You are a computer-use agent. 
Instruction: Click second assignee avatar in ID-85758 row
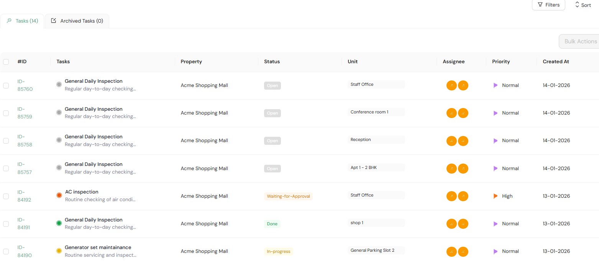pos(463,141)
